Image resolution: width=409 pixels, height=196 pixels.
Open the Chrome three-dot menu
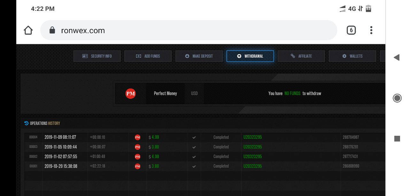click(x=371, y=30)
